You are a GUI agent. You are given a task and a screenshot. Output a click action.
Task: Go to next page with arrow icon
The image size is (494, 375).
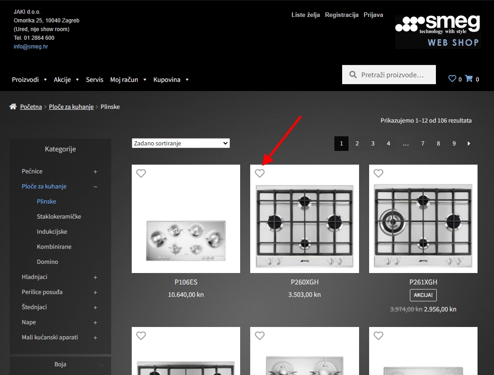(x=469, y=144)
